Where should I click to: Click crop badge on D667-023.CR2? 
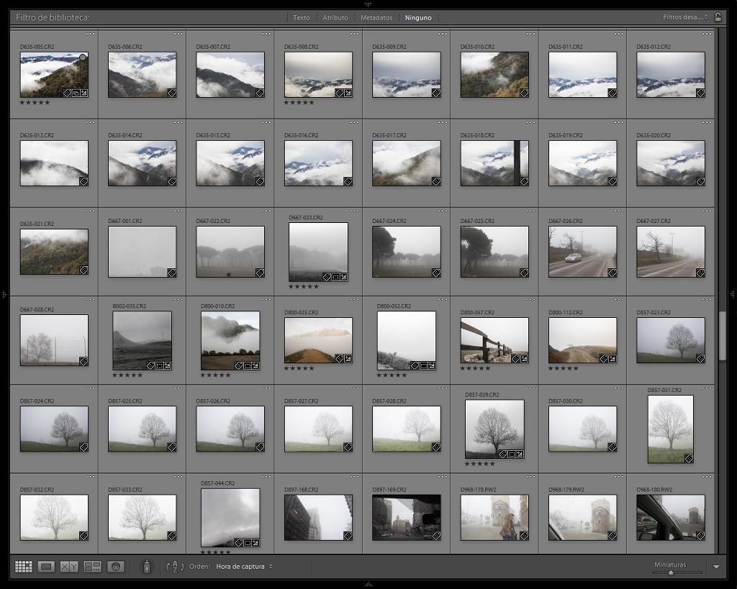[x=335, y=277]
